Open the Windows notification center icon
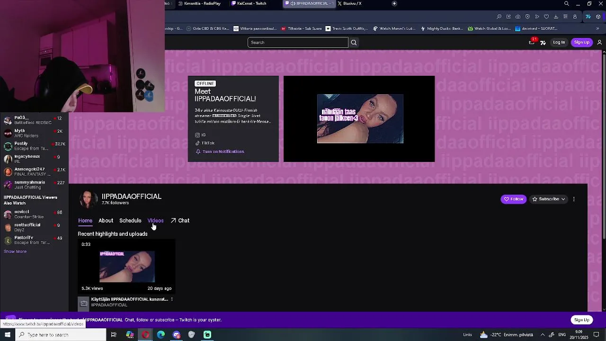The height and width of the screenshot is (341, 606). [597, 335]
